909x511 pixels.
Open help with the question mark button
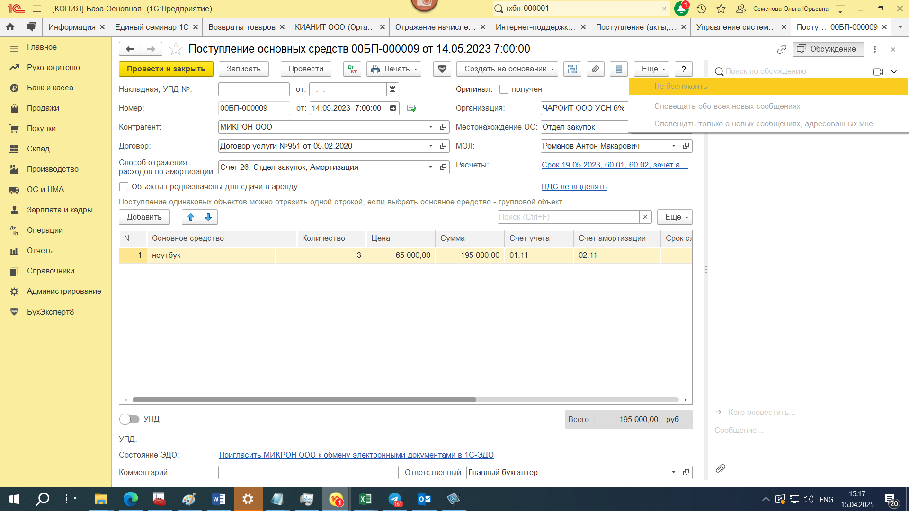pos(684,69)
